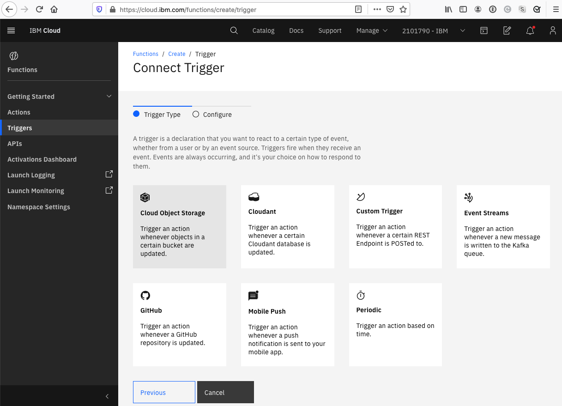
Task: Open Docs in the top navigation
Action: 296,30
